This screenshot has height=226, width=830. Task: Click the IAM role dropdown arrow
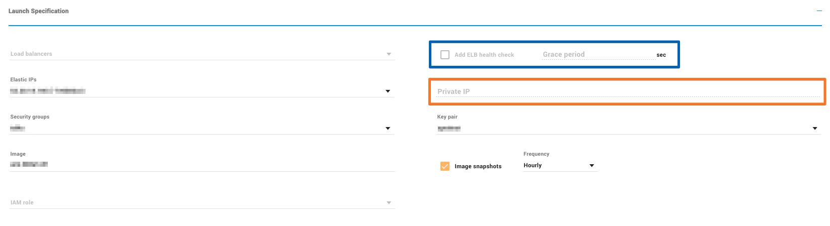pyautogui.click(x=389, y=203)
